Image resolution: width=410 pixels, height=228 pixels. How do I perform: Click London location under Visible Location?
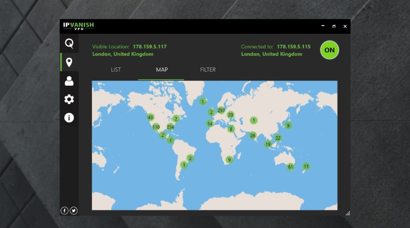123,54
